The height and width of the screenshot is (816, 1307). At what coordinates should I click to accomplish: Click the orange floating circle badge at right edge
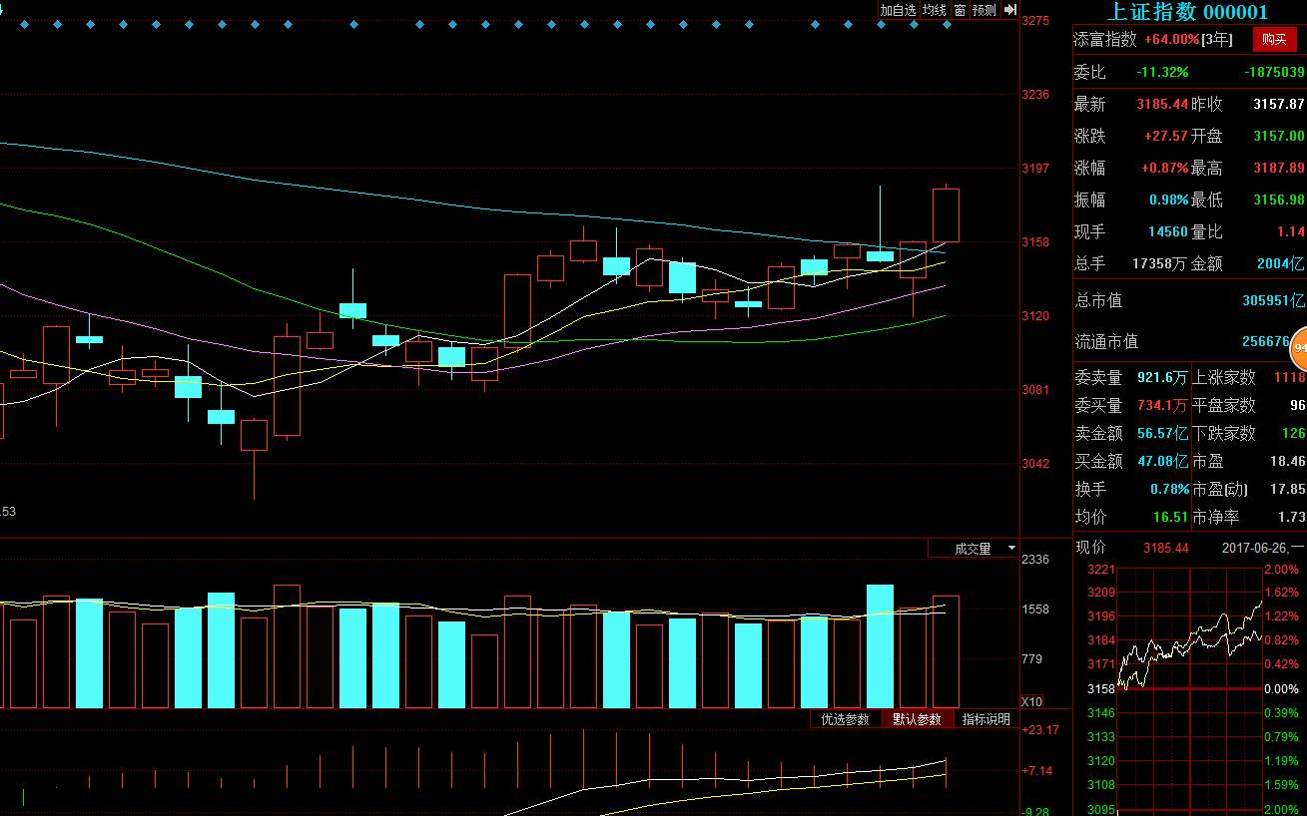pyautogui.click(x=1299, y=348)
